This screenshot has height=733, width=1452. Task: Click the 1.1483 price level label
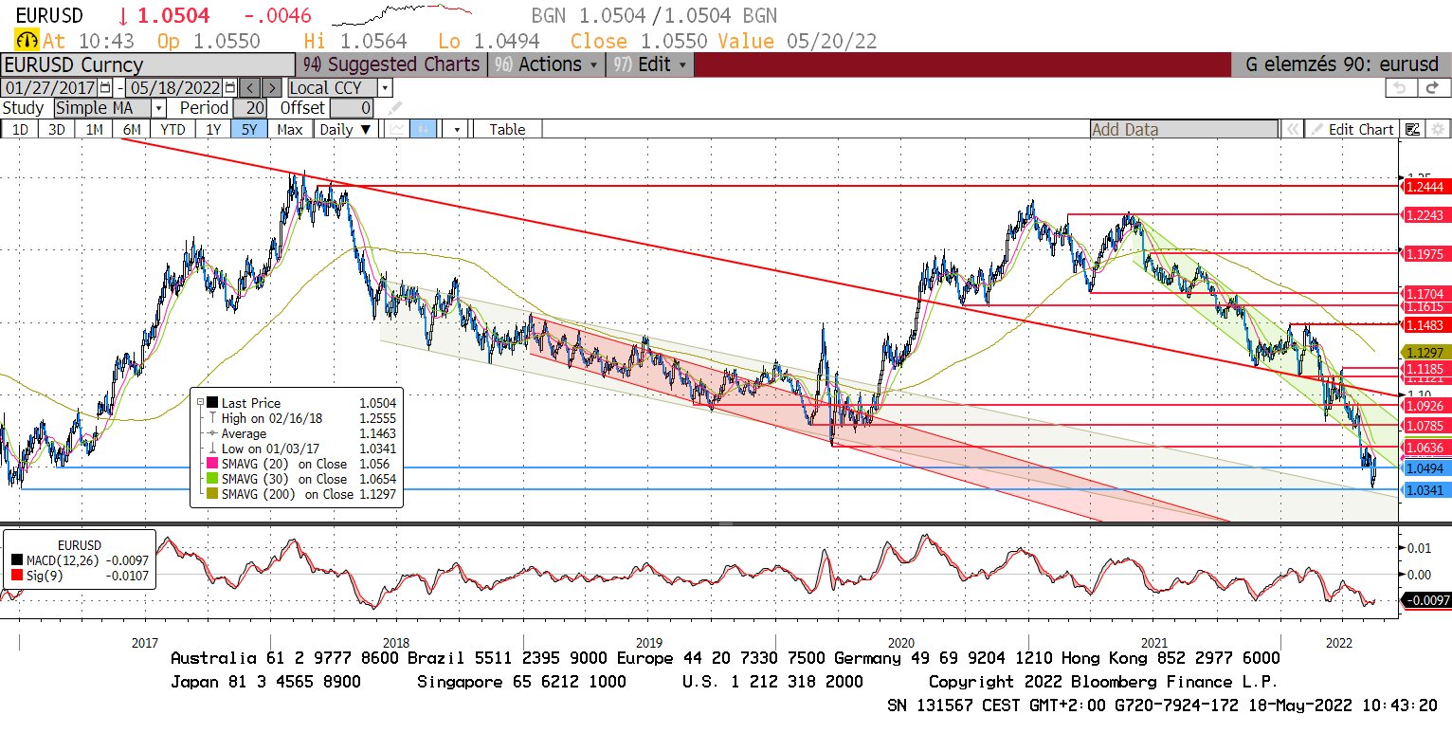click(1425, 325)
